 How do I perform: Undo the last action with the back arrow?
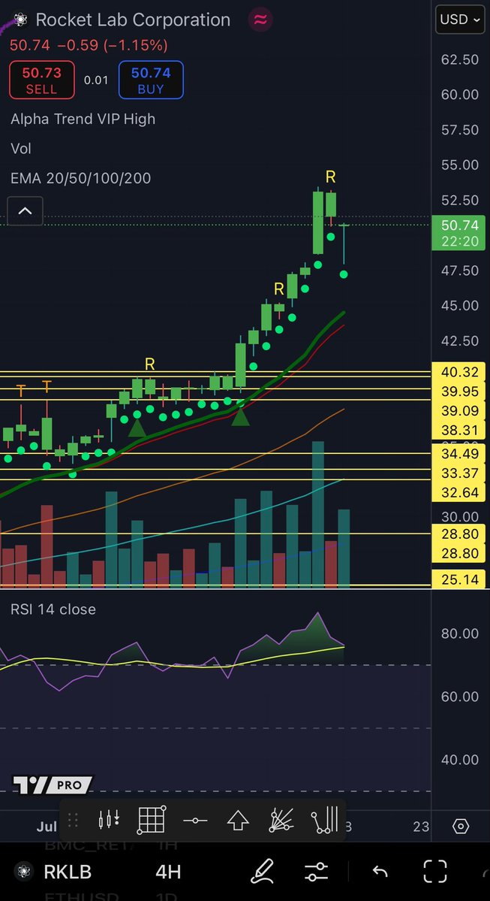[x=380, y=871]
